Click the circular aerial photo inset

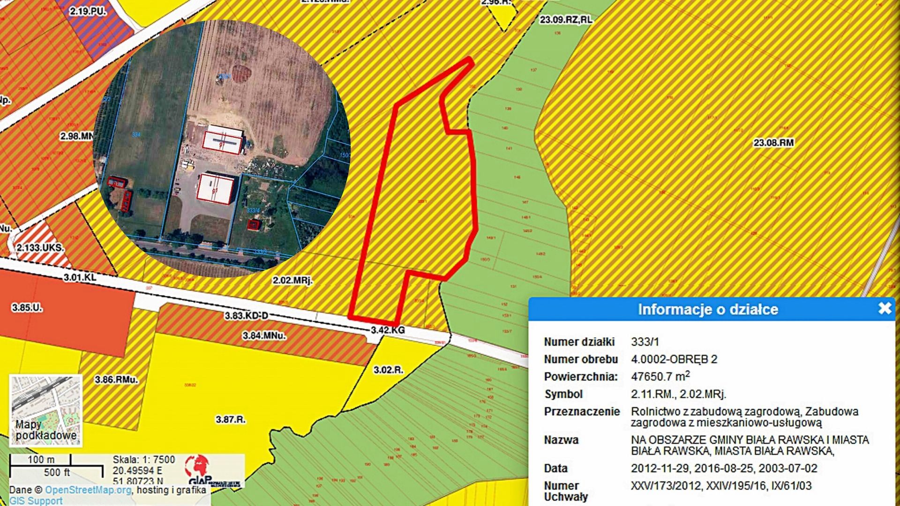(221, 149)
